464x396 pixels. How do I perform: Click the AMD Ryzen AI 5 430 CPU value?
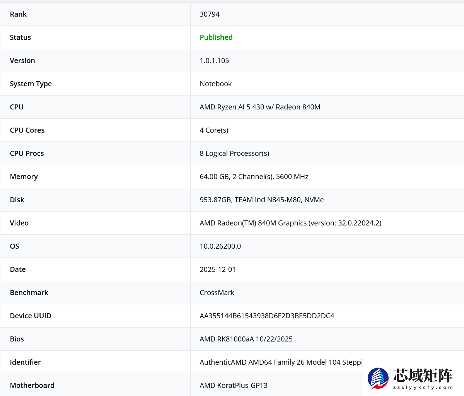pyautogui.click(x=260, y=107)
